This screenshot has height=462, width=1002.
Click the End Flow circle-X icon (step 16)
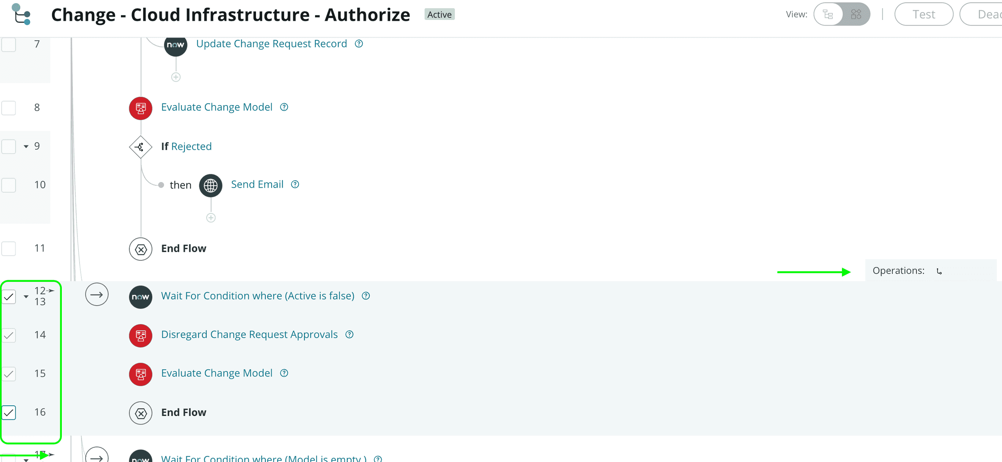tap(141, 412)
